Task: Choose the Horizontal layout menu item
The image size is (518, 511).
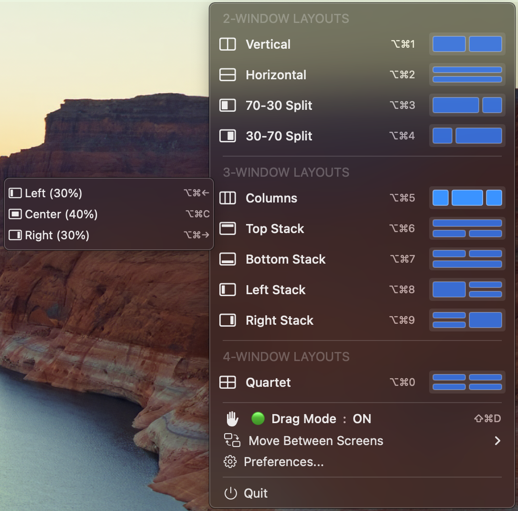Action: click(362, 75)
